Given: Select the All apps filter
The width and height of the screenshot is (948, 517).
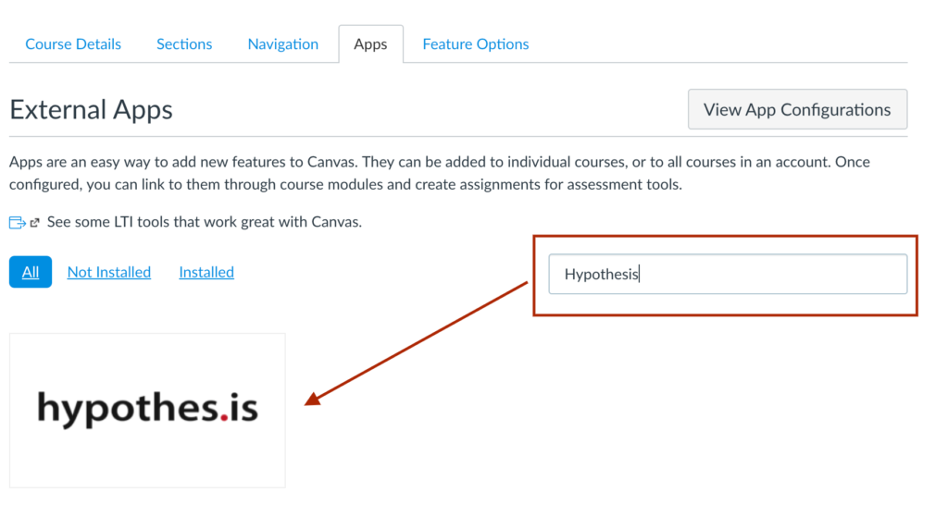Looking at the screenshot, I should pos(31,272).
